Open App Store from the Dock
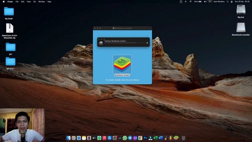Viewport: 252px width, 142px height. tap(109, 138)
